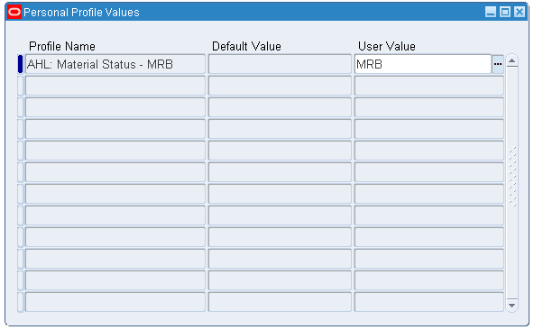Click the second row Profile Name field
Viewport: 534px width, 330px height.
(x=115, y=86)
